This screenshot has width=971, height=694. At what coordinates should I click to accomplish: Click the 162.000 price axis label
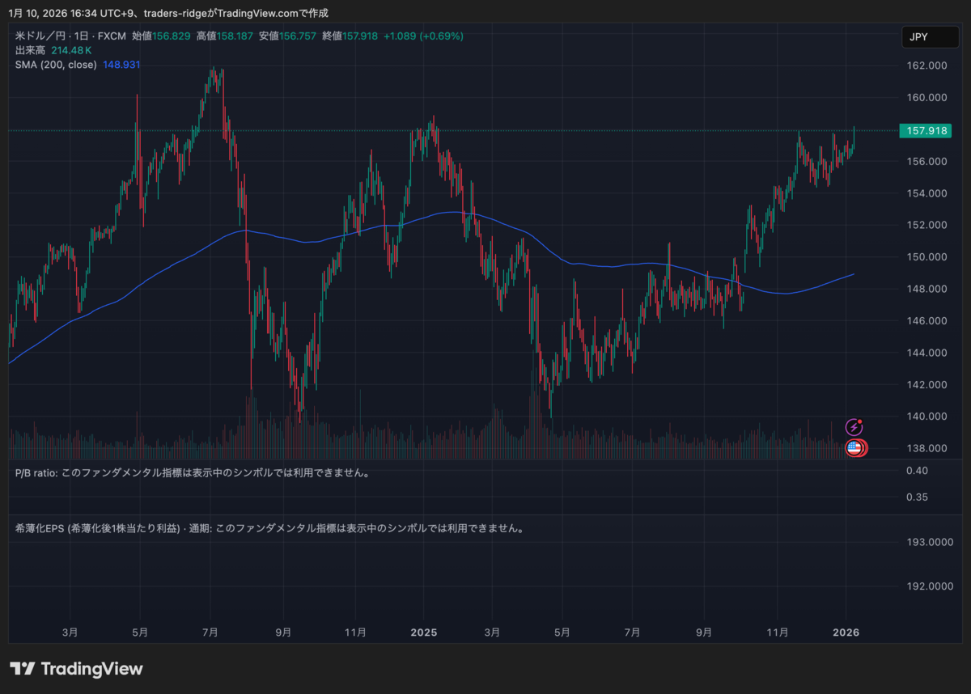[927, 66]
